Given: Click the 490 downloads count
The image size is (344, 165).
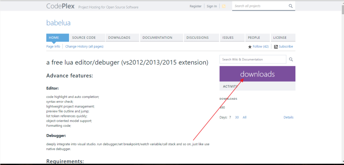Looking at the screenshot, I should tap(222, 107).
